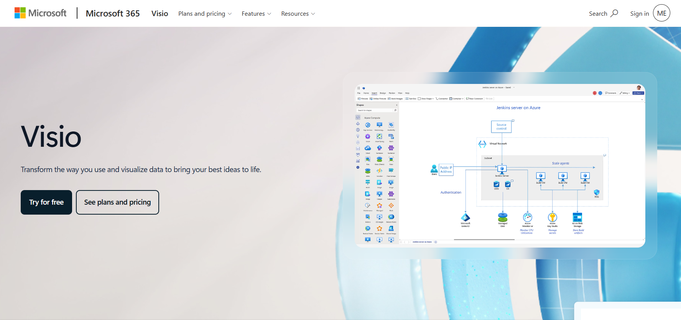Click the Try for free button
This screenshot has height=320, width=681.
click(46, 202)
